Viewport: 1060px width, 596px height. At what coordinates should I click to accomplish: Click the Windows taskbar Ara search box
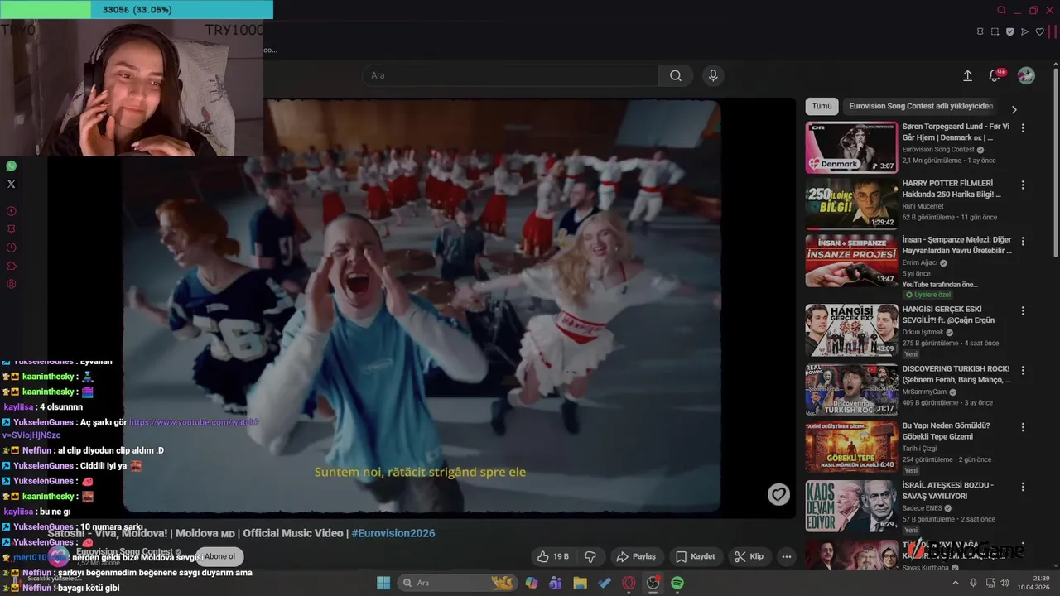pyautogui.click(x=457, y=583)
